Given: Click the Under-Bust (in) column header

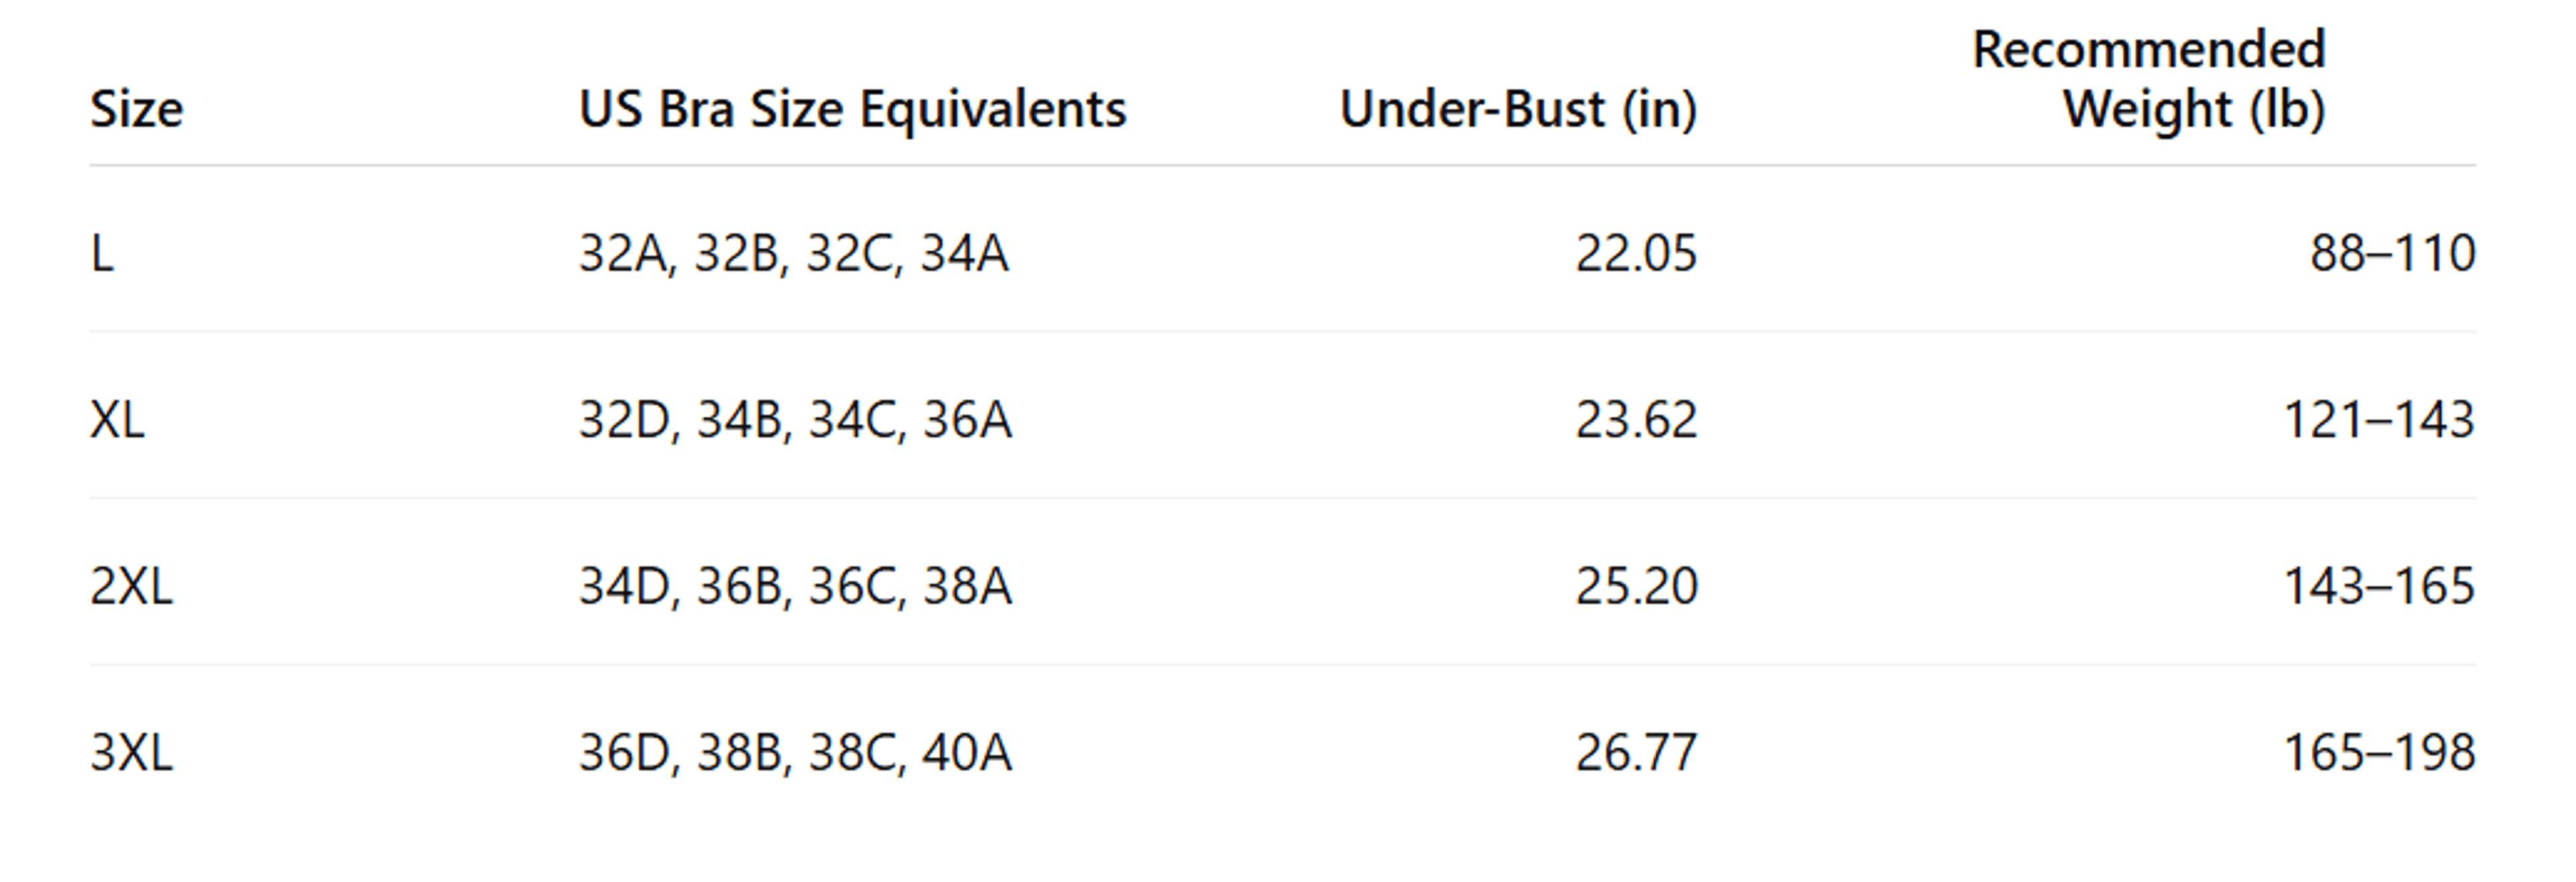Looking at the screenshot, I should tap(1518, 109).
